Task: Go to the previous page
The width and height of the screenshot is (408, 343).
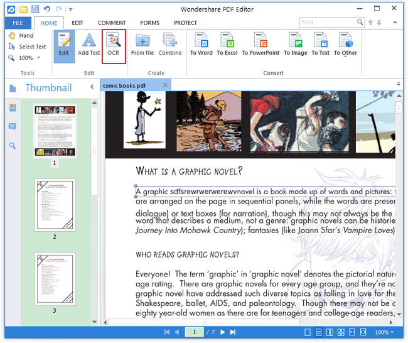Action: (x=176, y=332)
